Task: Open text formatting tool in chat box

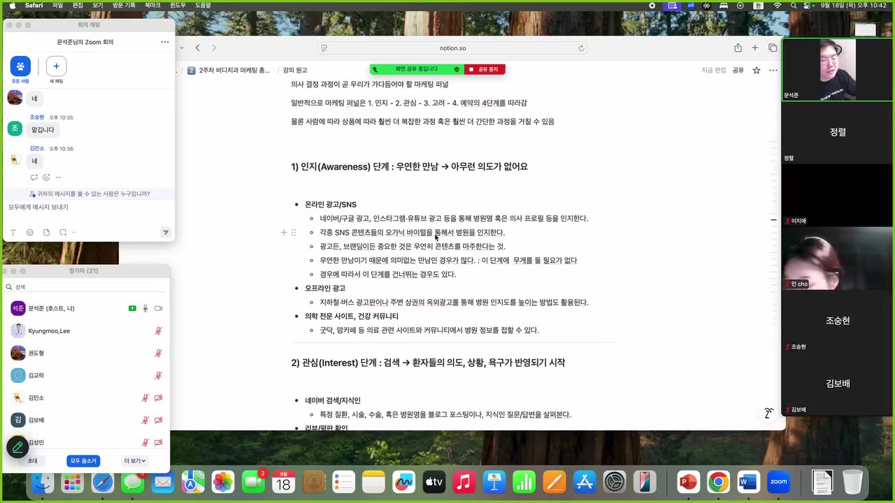Action: click(13, 233)
